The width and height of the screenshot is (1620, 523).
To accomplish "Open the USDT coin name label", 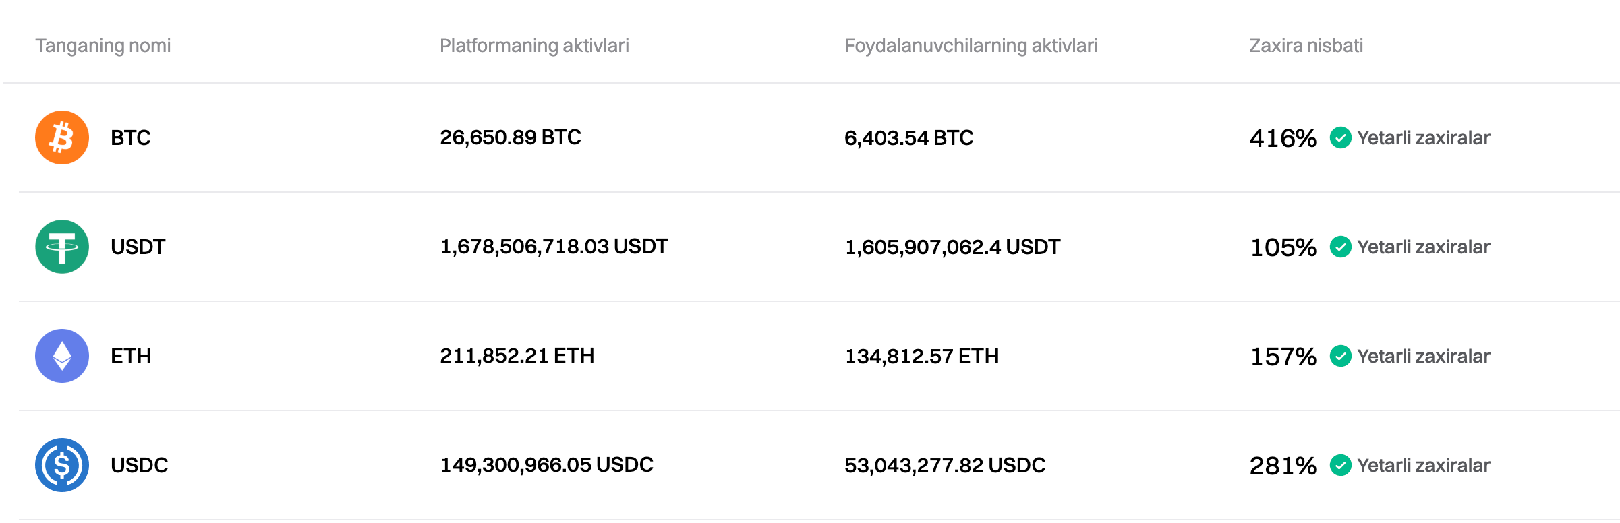I will pos(138,247).
